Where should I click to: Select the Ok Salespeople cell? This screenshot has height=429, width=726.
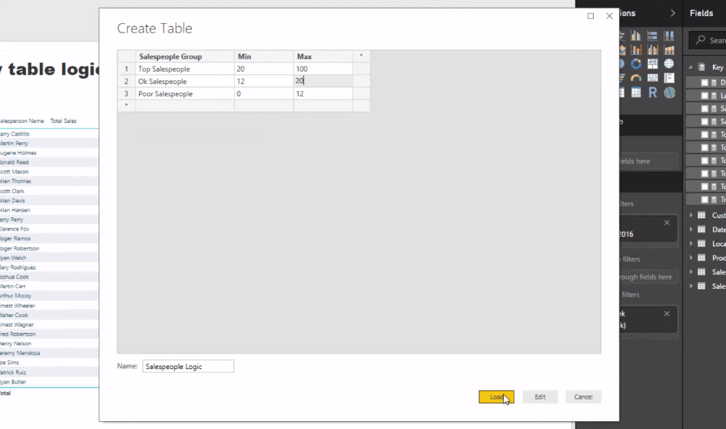pyautogui.click(x=184, y=81)
